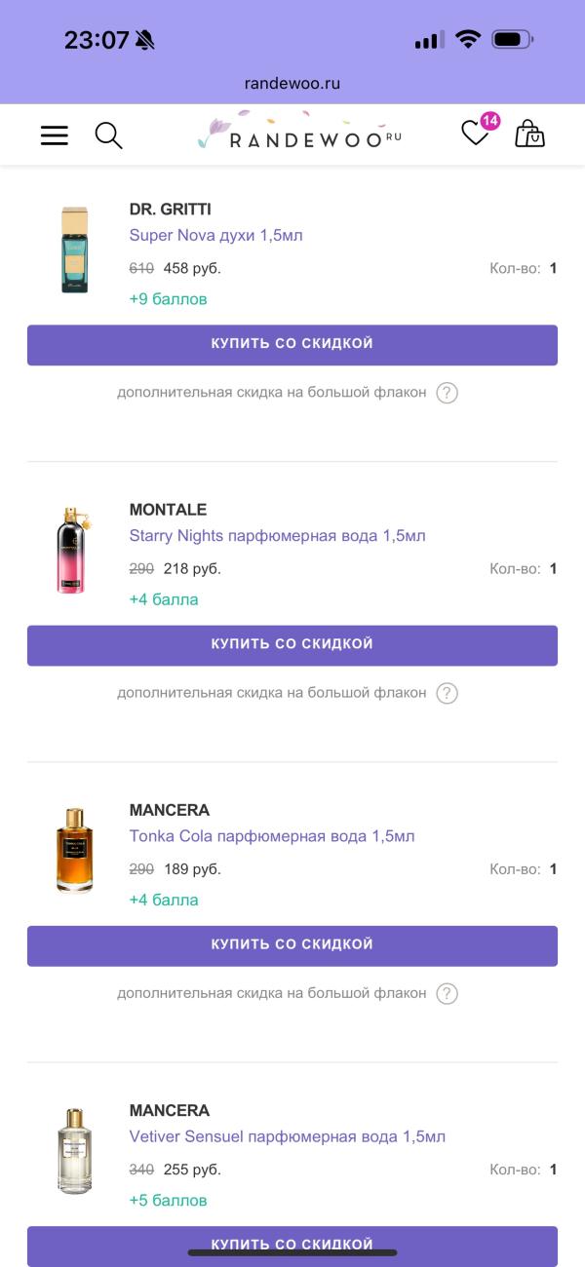The height and width of the screenshot is (1267, 585).
Task: Tap the Mancera Tonka Cola bottle image
Action: (74, 851)
